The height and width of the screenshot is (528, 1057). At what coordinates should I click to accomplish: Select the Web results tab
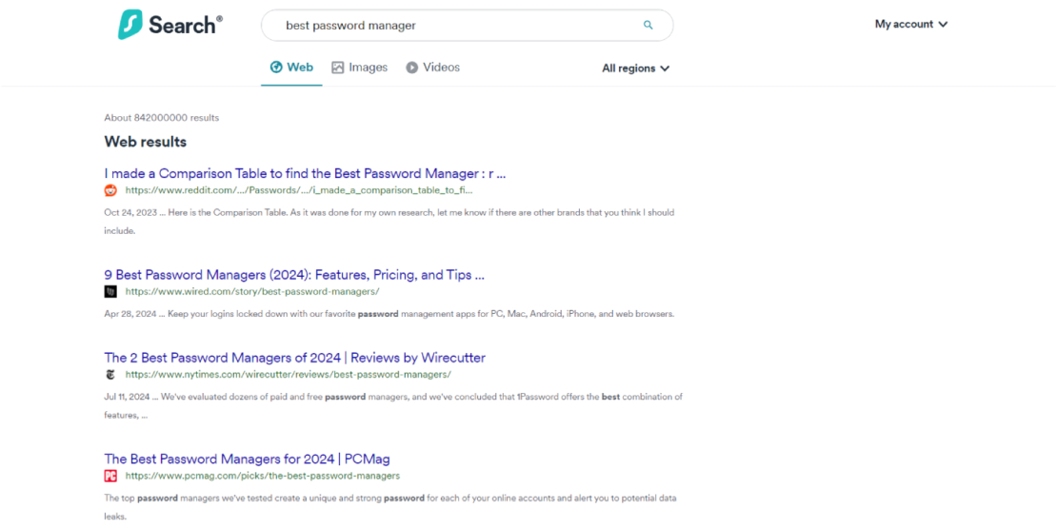[291, 68]
